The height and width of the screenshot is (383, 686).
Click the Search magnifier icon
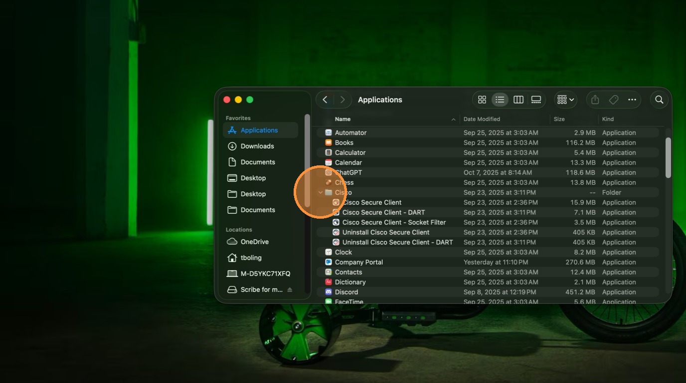(659, 100)
